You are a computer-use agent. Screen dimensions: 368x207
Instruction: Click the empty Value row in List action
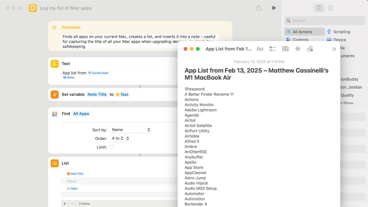click(120, 181)
